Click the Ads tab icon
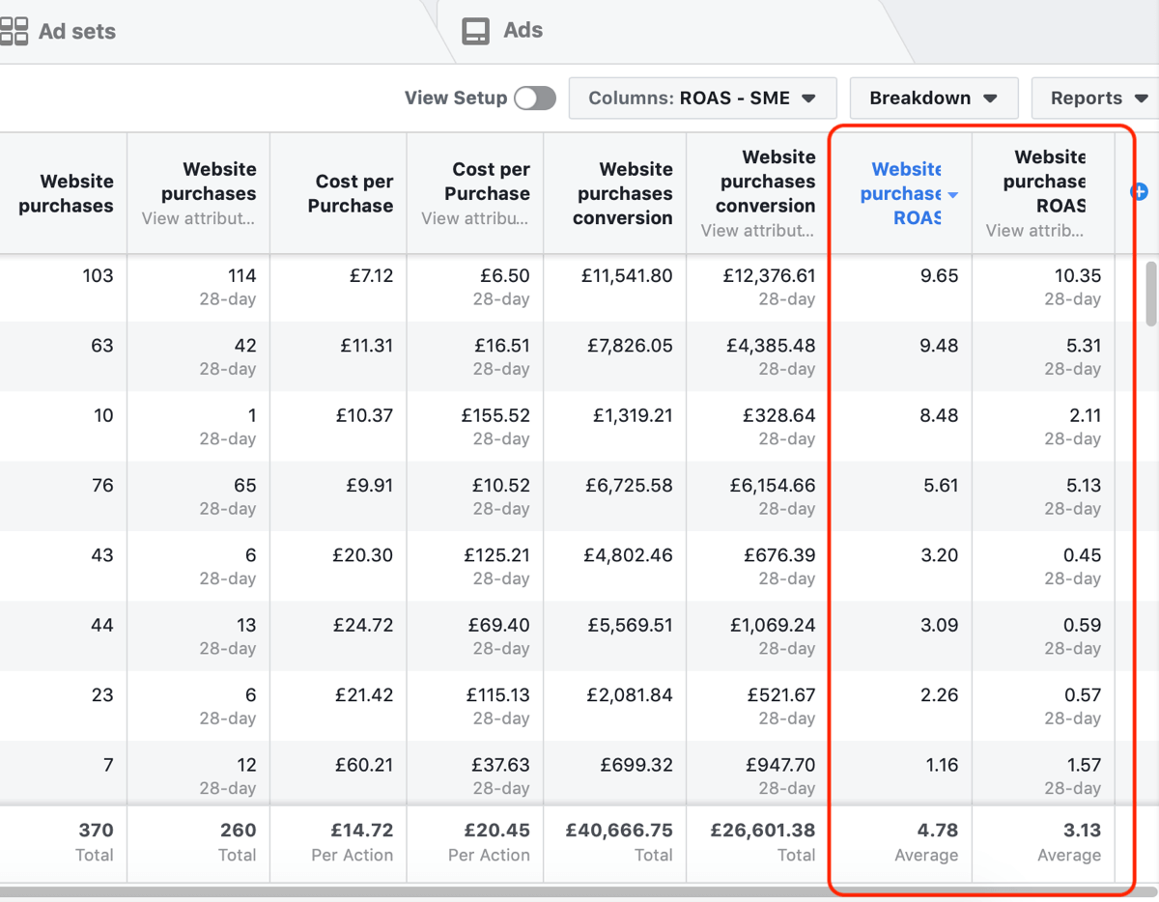Image resolution: width=1159 pixels, height=902 pixels. click(474, 30)
